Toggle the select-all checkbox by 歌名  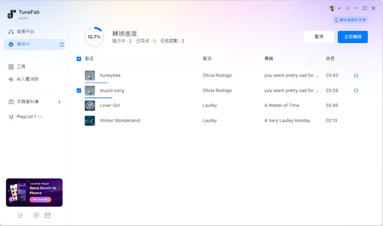pyautogui.click(x=79, y=59)
